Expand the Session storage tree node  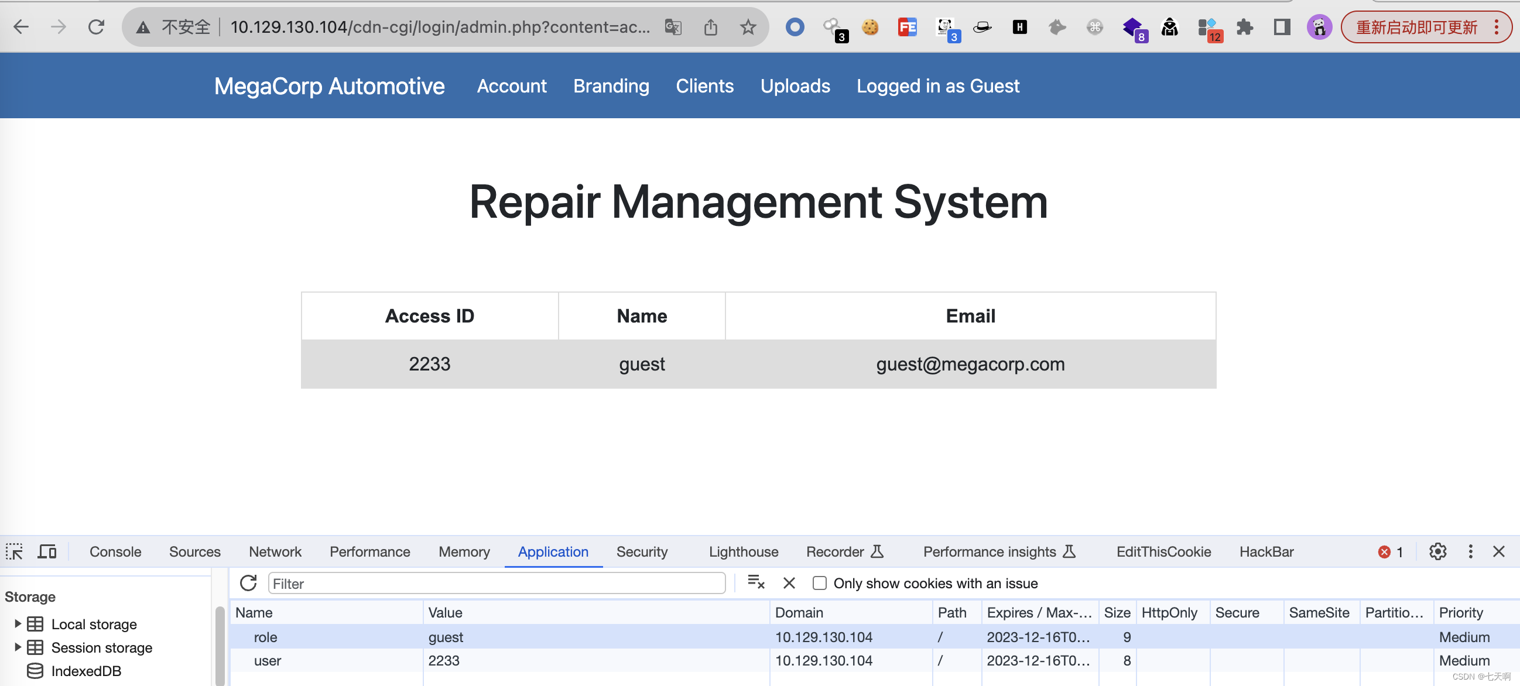pyautogui.click(x=18, y=647)
